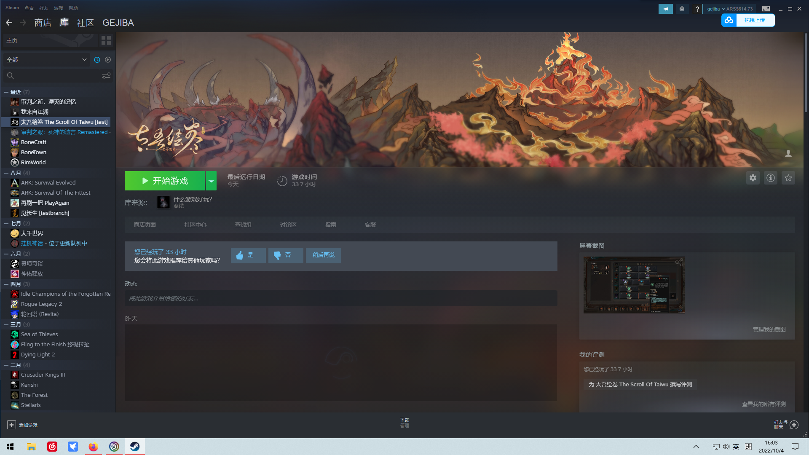809x455 pixels.
Task: Switch library to grid view icon
Action: tap(106, 40)
